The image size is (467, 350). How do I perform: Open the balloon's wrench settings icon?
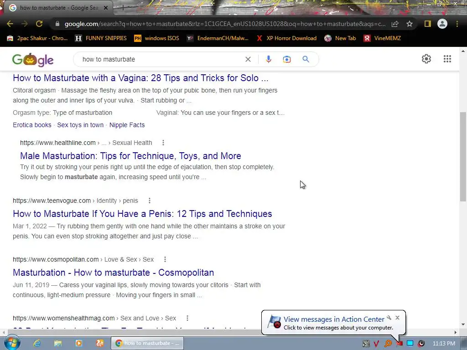coord(389,318)
